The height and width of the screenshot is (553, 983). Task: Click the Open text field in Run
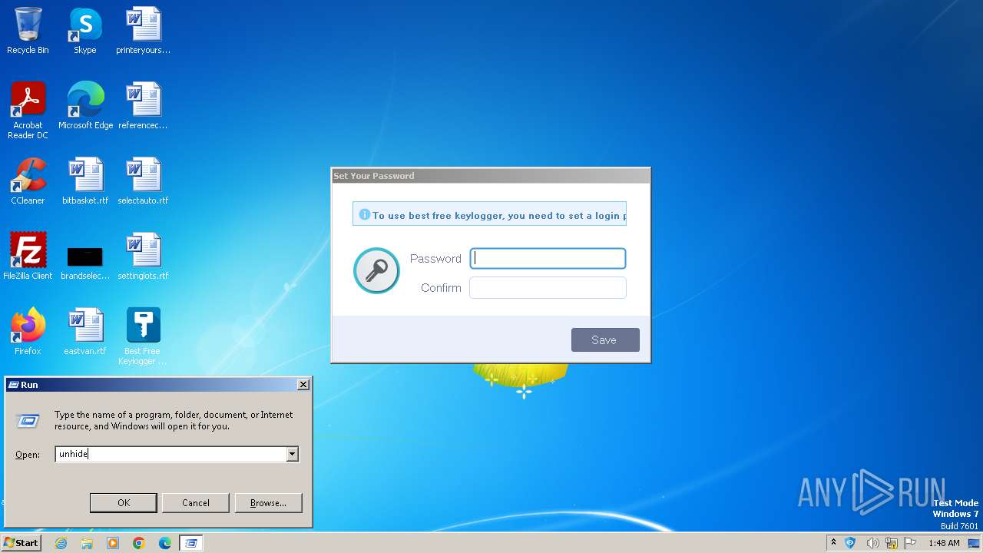click(171, 454)
